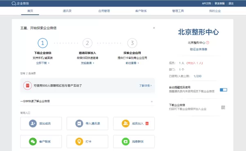Image resolution: width=246 pixels, height=151 pixels.
Task: Click the red badge beside 成员加入
Action: click(147, 124)
